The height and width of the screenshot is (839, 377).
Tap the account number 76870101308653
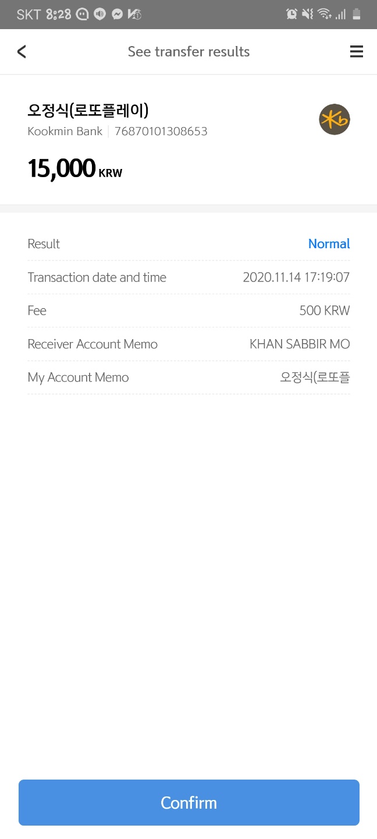(161, 131)
